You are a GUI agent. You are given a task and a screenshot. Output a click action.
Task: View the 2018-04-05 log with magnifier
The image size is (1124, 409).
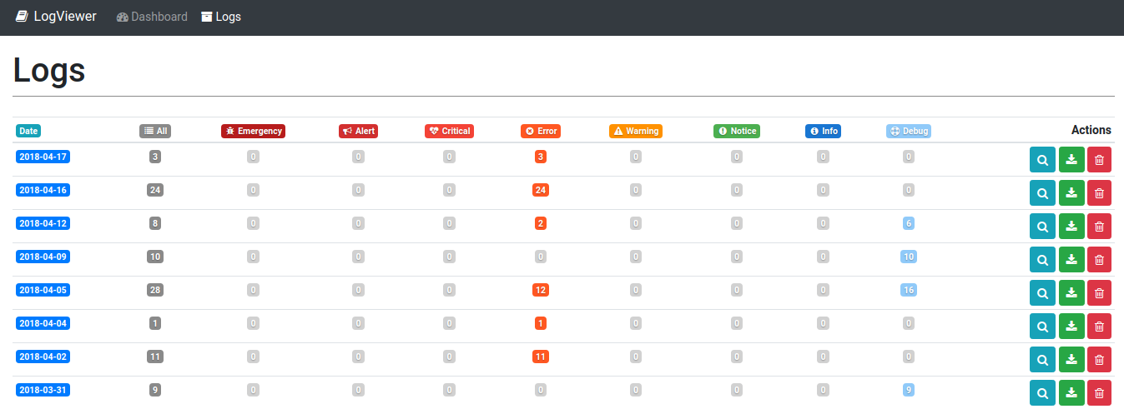coord(1042,293)
